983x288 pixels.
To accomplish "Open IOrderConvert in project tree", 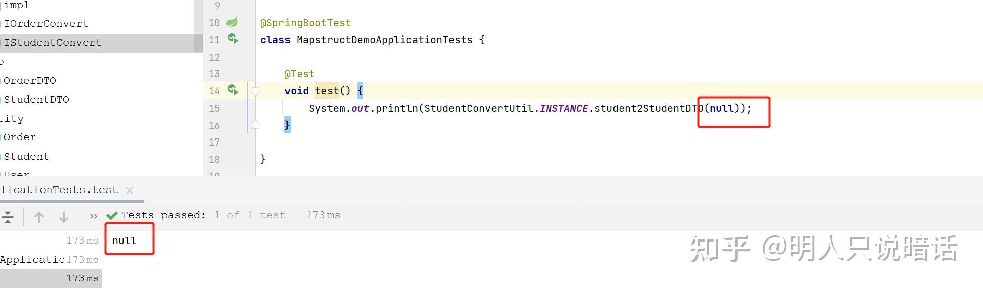I will (46, 24).
